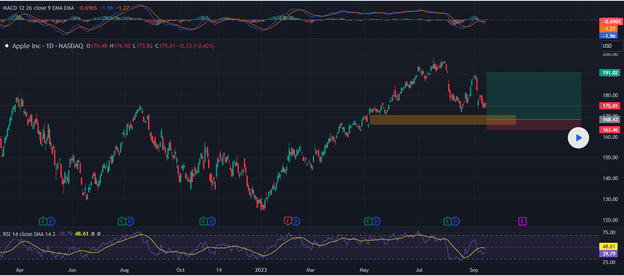This screenshot has width=624, height=276.
Task: Click the Apr label on the time axis
Action: coord(20,270)
